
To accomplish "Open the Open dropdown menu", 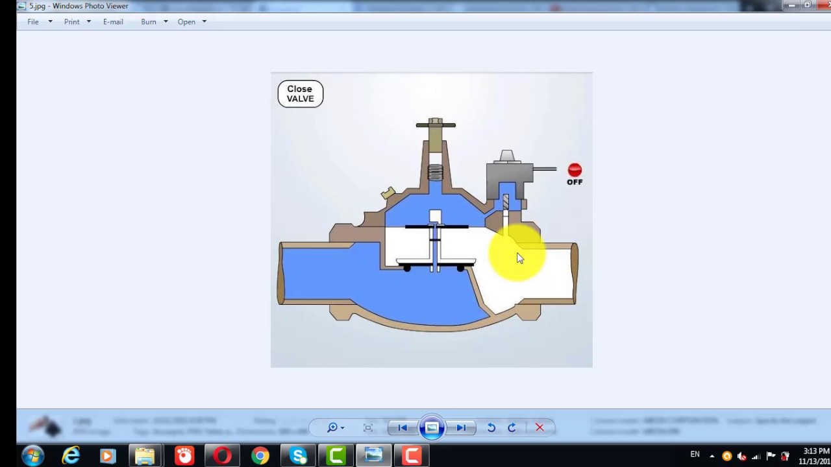I will pyautogui.click(x=192, y=22).
